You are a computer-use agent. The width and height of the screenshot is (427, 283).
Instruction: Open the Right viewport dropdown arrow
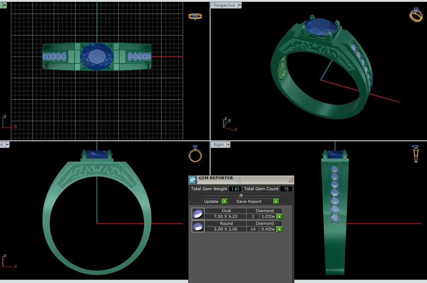click(228, 145)
